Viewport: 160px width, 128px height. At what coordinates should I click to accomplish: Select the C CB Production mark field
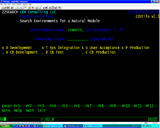point(83,52)
